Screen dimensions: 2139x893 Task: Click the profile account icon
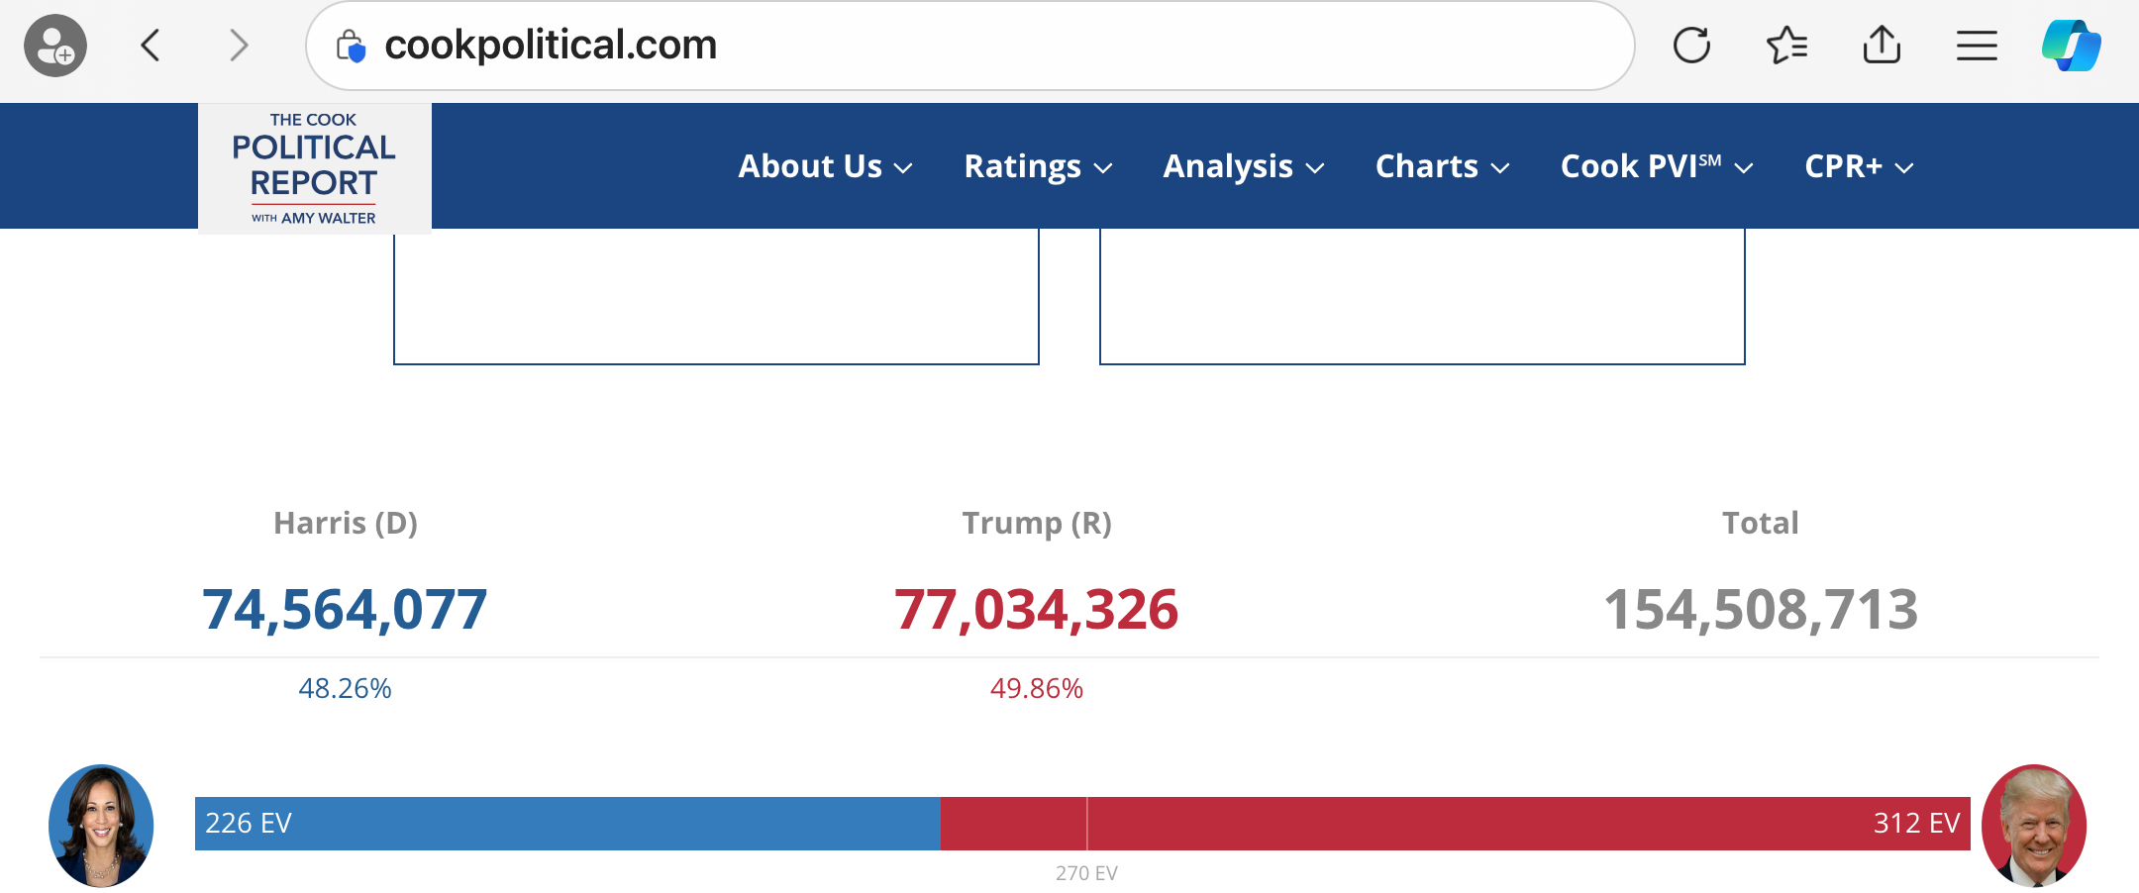point(55,46)
